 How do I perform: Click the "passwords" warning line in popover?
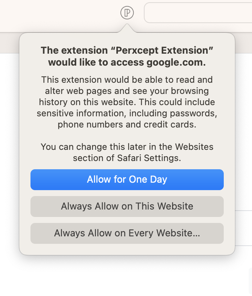(127, 113)
